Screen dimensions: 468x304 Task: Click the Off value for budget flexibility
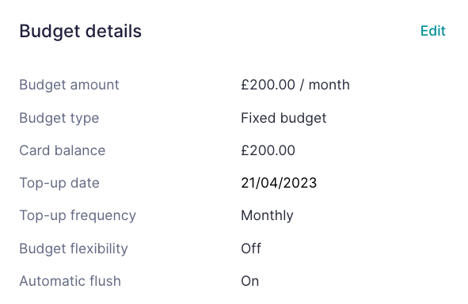(x=251, y=249)
